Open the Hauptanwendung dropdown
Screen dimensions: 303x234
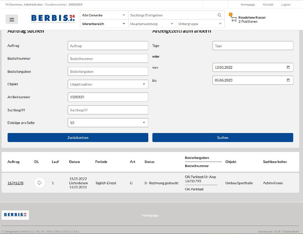(152, 24)
